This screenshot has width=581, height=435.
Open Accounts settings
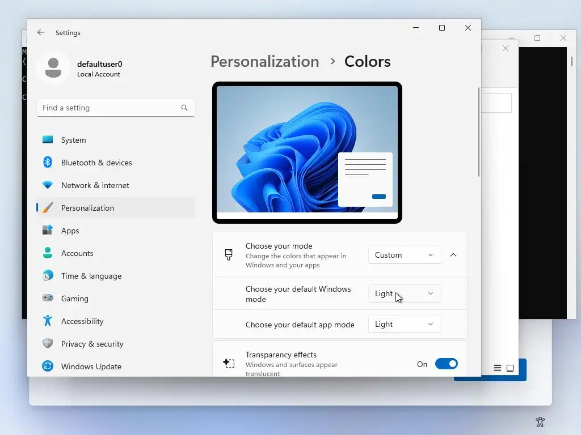116,253
